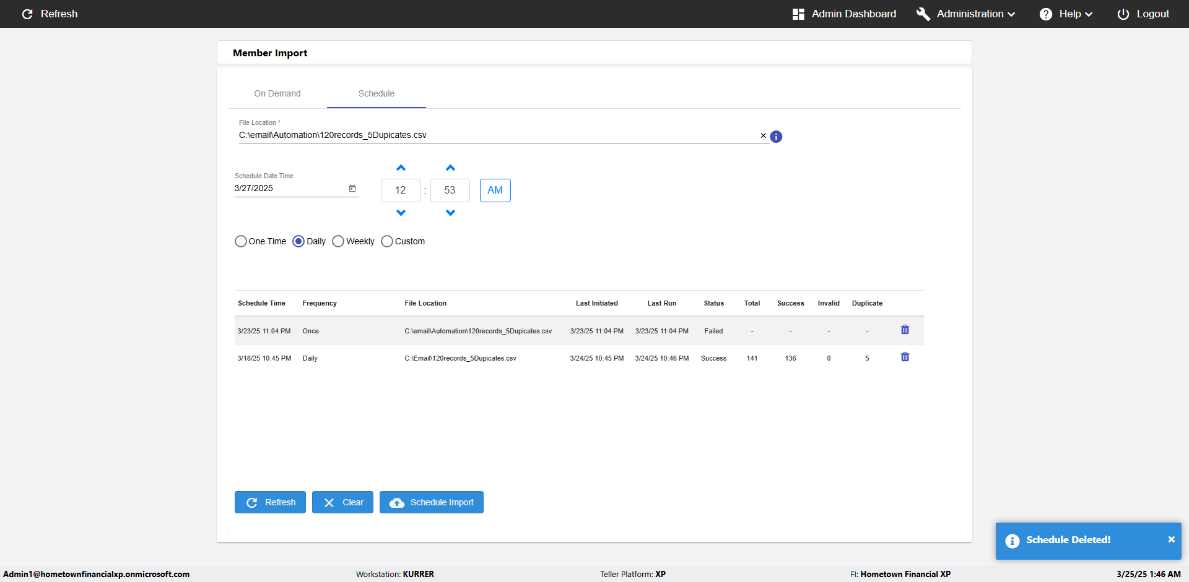Image resolution: width=1189 pixels, height=582 pixels.
Task: Select the One Time frequency option
Action: point(241,241)
